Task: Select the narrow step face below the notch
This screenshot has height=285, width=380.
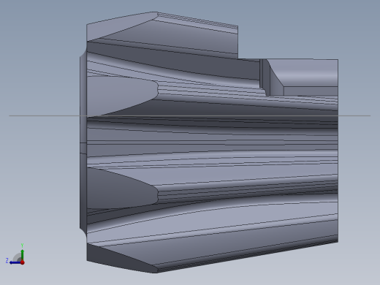Action: [311, 91]
